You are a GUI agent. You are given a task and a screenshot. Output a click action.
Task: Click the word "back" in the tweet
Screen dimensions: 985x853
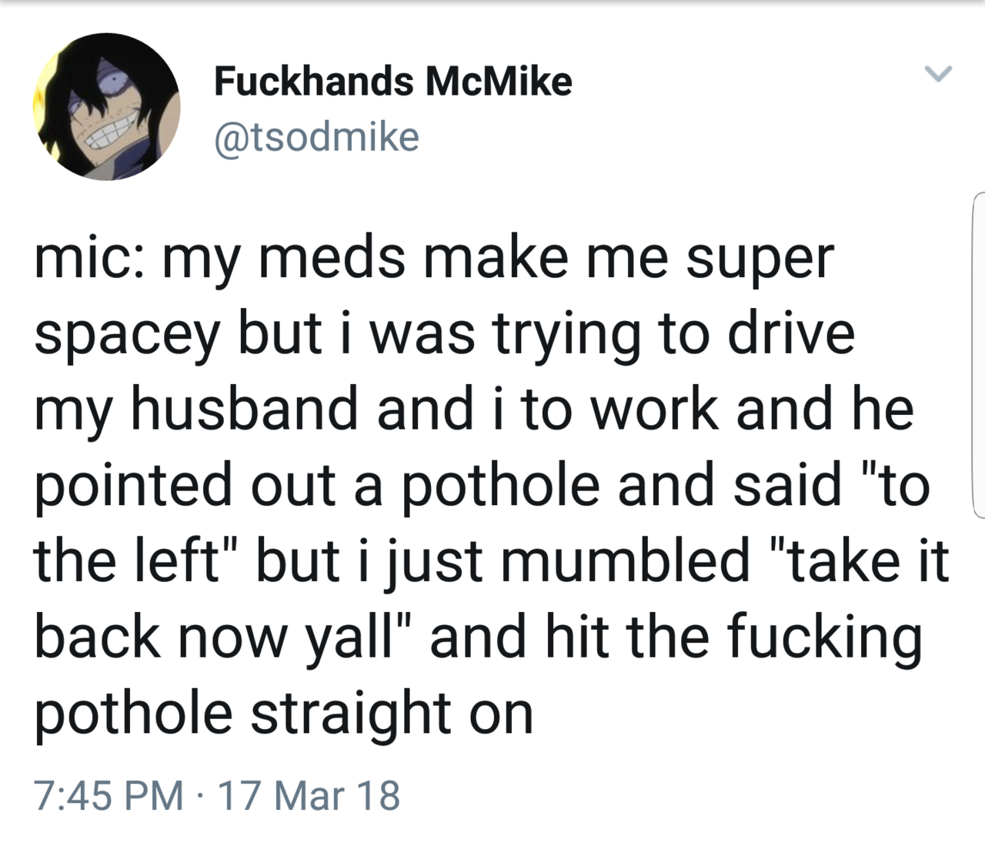(98, 637)
